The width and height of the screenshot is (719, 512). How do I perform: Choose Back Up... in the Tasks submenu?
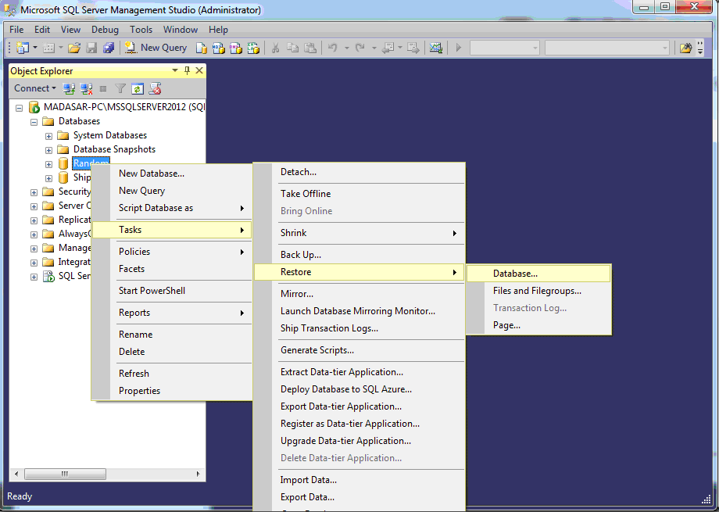301,255
